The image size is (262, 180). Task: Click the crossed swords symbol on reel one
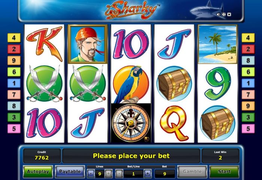(45, 83)
